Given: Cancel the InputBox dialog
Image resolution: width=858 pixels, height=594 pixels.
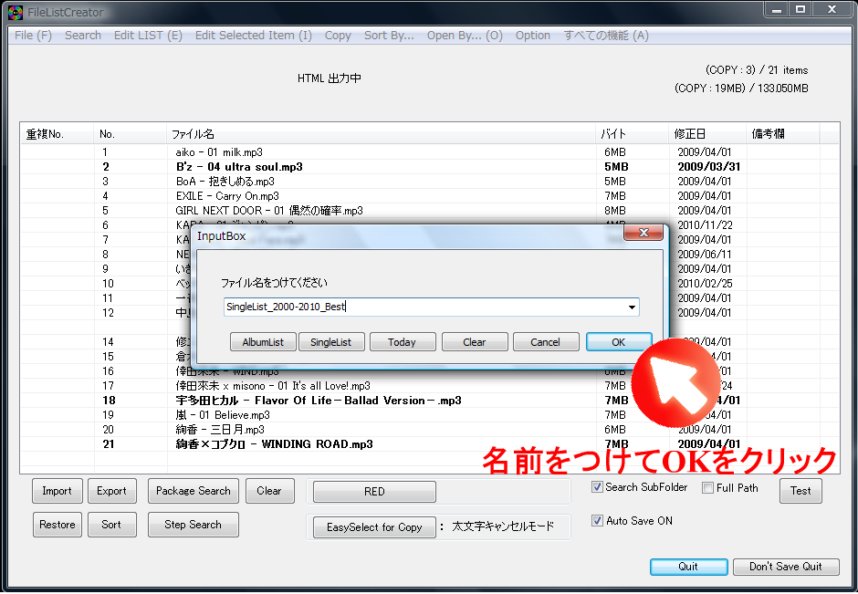Looking at the screenshot, I should (x=546, y=341).
